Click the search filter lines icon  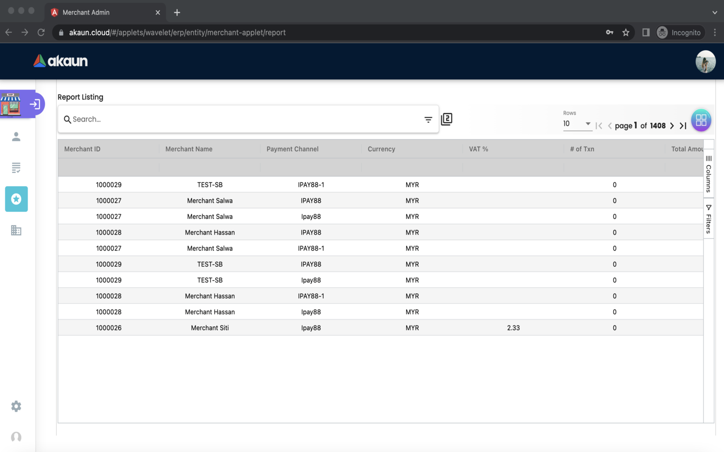428,120
